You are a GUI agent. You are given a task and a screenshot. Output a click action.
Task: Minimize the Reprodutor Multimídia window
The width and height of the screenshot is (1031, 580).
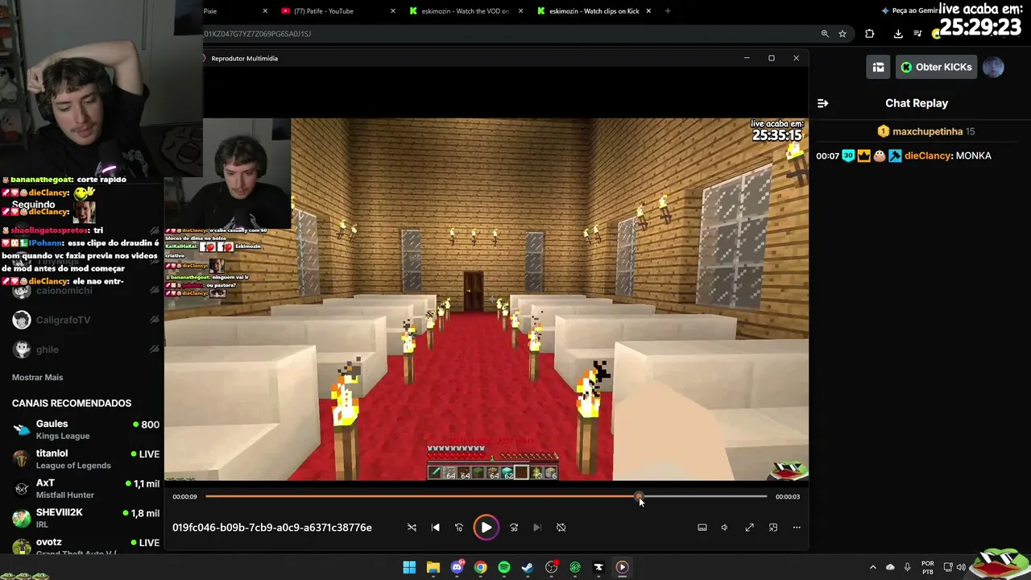click(x=747, y=58)
